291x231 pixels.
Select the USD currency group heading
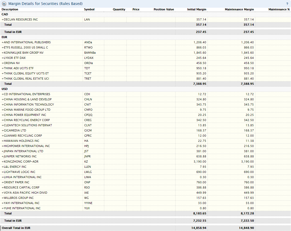pos(5,89)
